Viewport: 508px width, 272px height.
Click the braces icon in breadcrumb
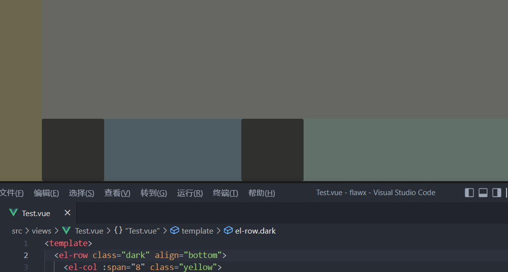tap(118, 231)
